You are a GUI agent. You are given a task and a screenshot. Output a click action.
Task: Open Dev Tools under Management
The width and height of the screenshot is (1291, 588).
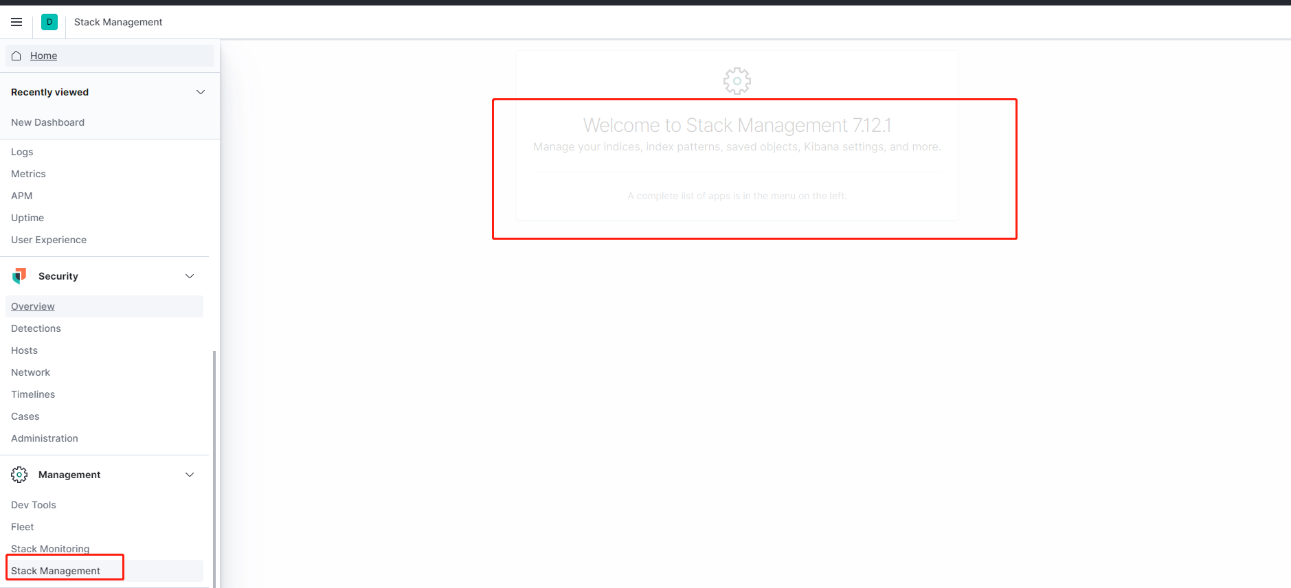34,505
